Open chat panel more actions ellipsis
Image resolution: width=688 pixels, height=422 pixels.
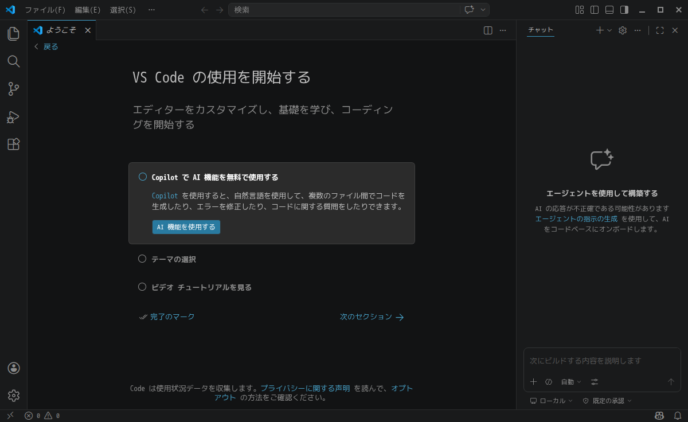(638, 30)
